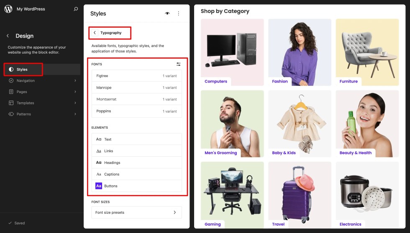Open Manage fonts settings icon
Image resolution: width=410 pixels, height=233 pixels.
(178, 64)
